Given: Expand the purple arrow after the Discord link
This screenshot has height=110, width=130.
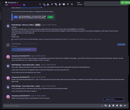Looking at the screenshot, I should tap(41, 8).
